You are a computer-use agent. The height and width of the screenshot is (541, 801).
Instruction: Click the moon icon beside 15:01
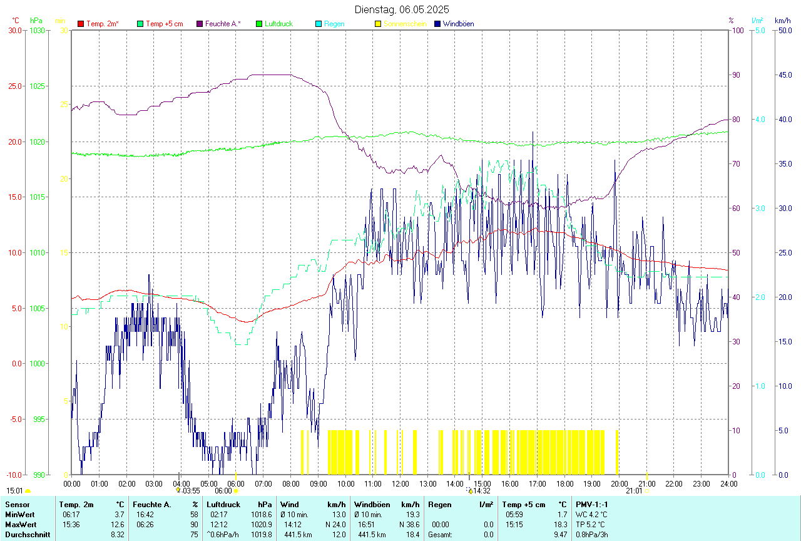click(28, 492)
